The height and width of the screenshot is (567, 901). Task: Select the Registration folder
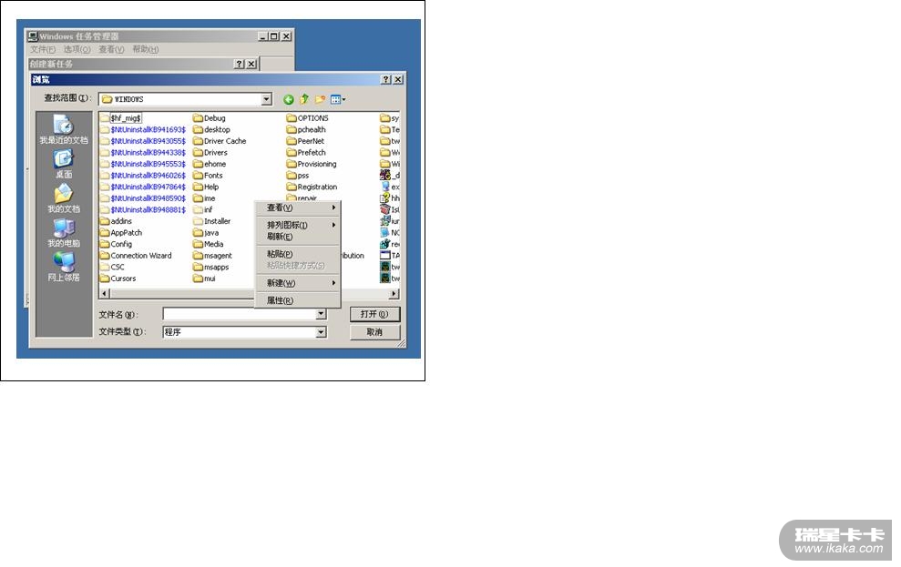click(312, 187)
